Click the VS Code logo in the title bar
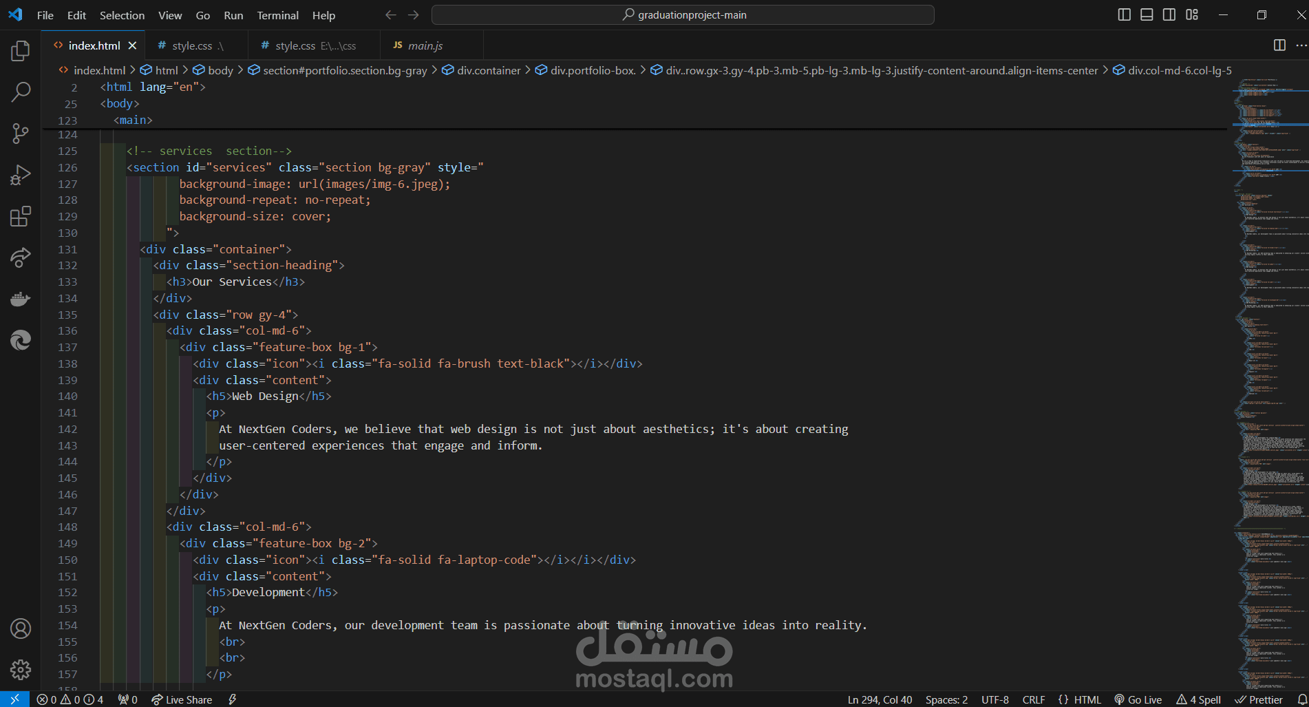 coord(15,14)
